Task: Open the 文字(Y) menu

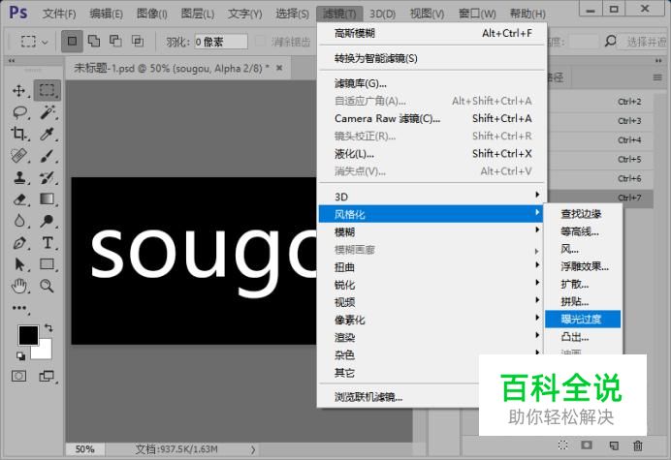Action: (244, 14)
